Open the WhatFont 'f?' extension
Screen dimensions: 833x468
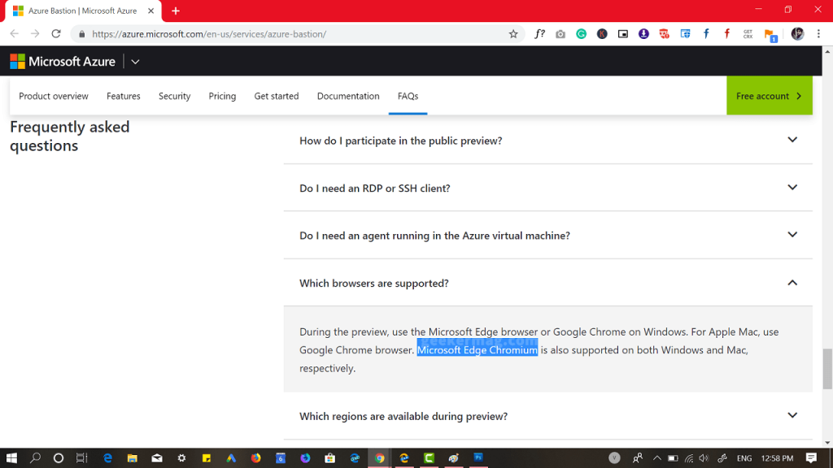pyautogui.click(x=539, y=34)
